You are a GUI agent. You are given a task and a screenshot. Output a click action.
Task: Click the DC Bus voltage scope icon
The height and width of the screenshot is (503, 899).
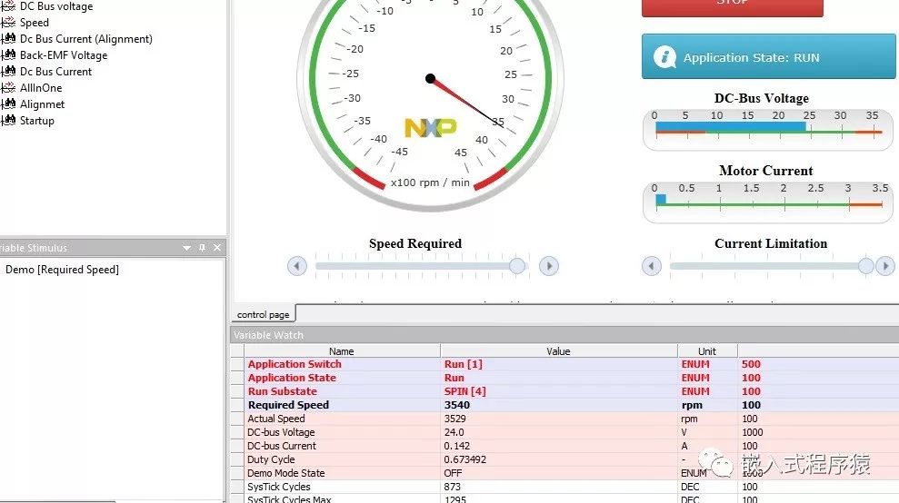pos(8,6)
